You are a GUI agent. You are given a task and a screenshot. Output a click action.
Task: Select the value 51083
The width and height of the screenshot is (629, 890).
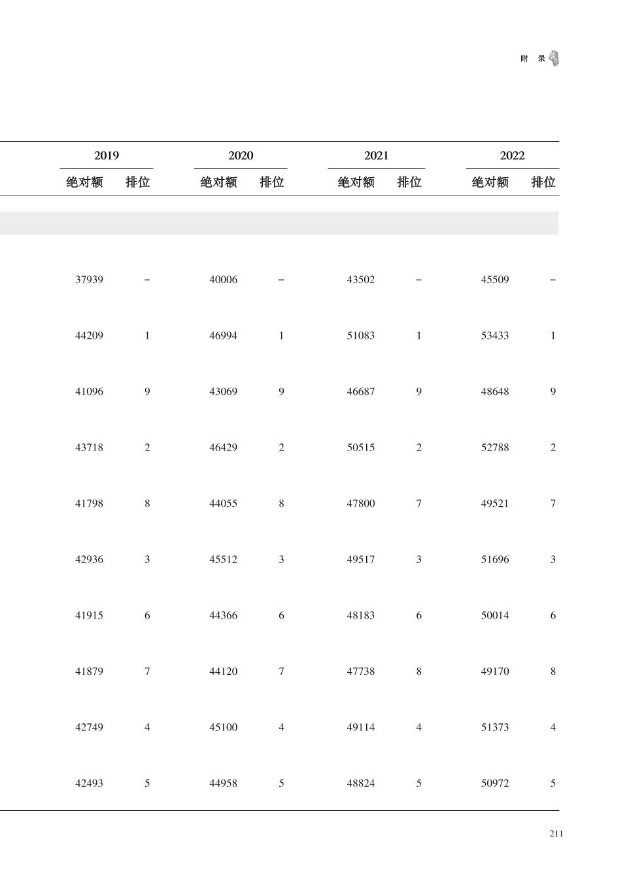361,336
